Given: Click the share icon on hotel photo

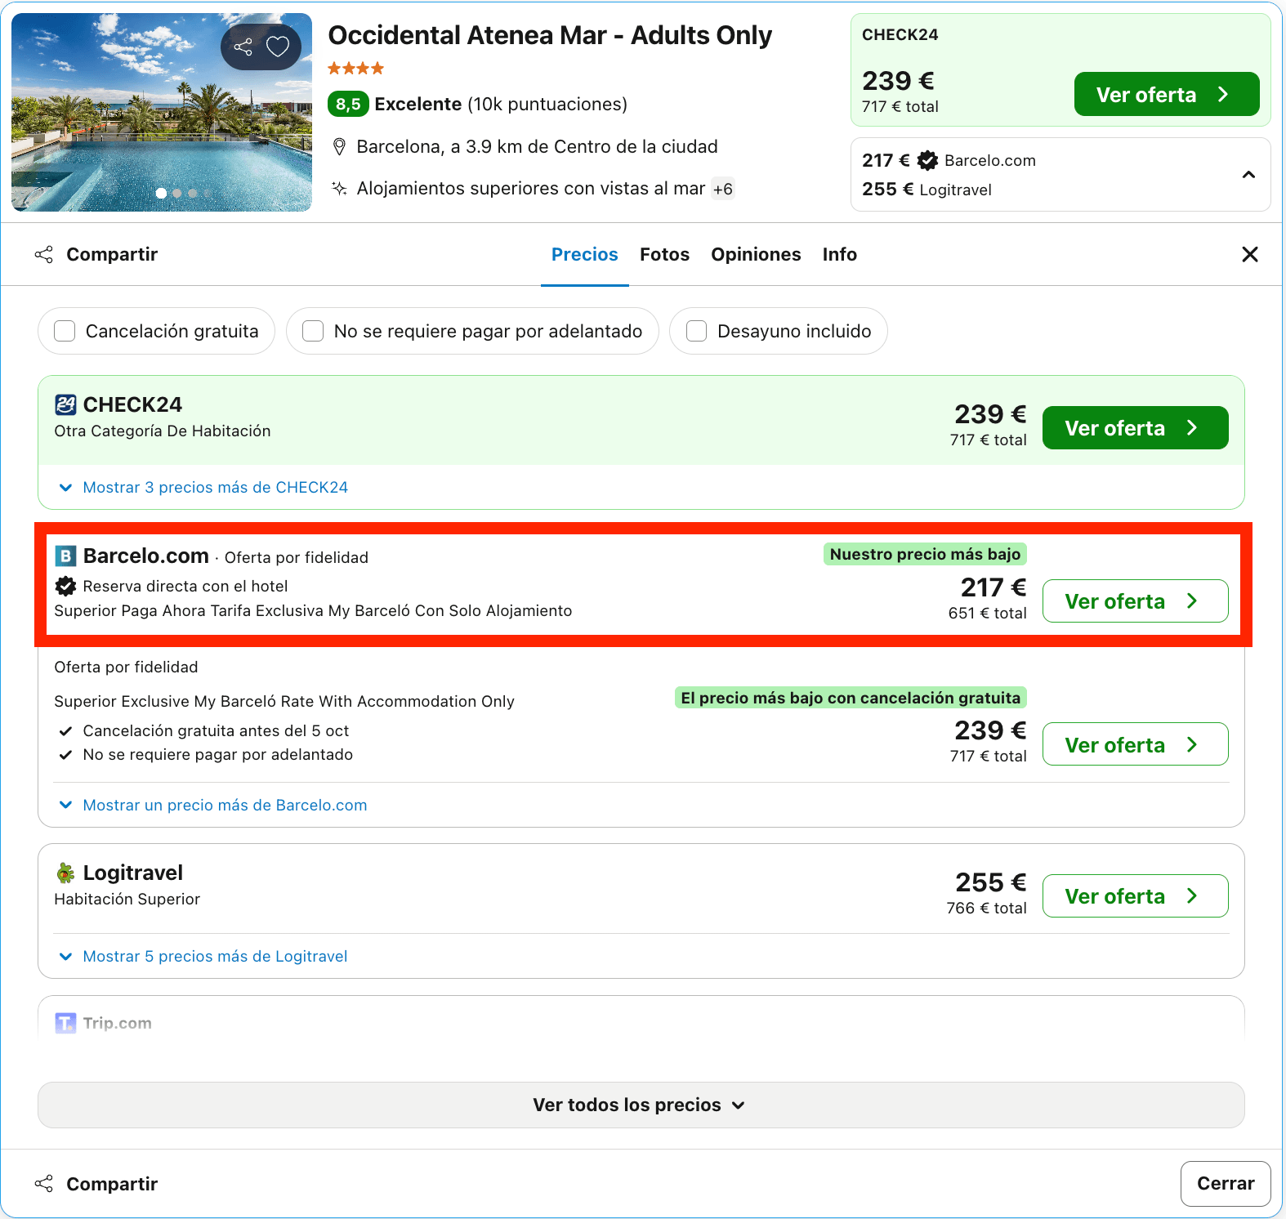Looking at the screenshot, I should click(243, 47).
